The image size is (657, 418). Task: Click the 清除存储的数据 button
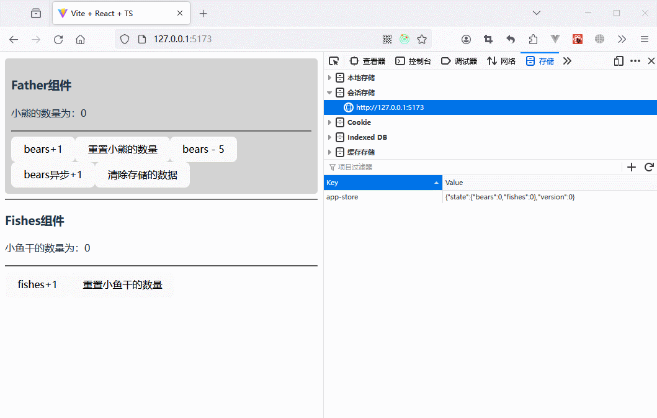click(x=142, y=175)
